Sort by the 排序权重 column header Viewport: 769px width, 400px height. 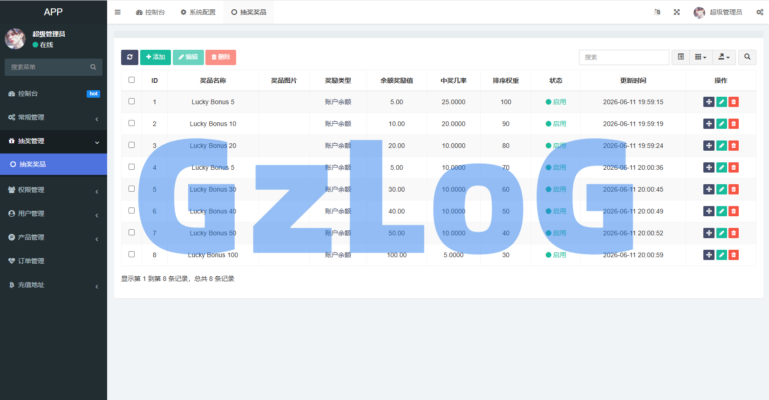(505, 80)
